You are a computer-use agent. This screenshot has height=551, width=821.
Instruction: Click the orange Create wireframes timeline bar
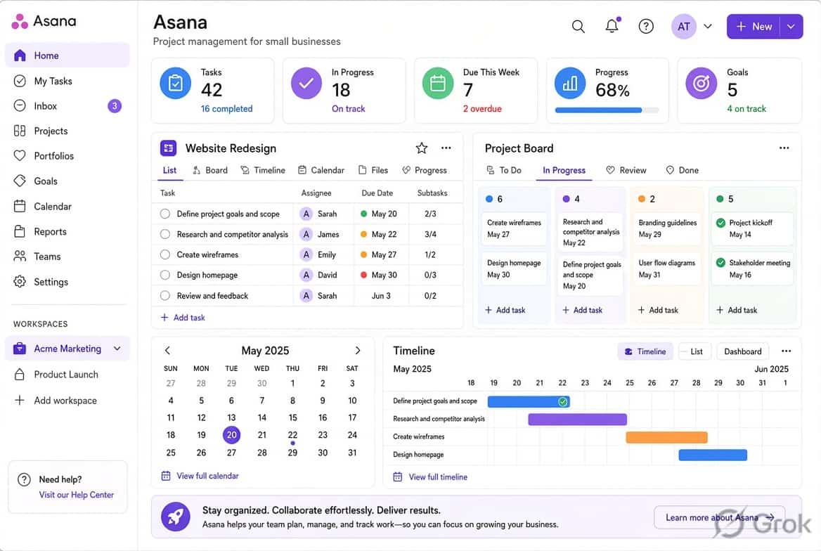[666, 437]
